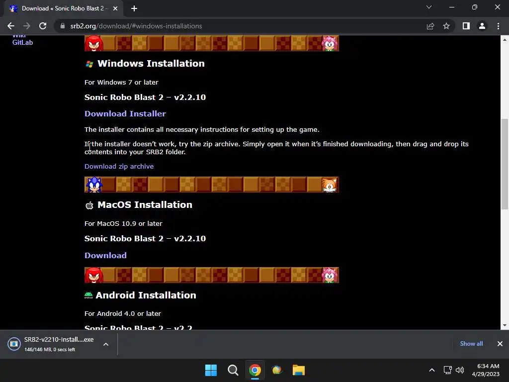Reload the srb2.org page
This screenshot has width=509, height=382.
coord(43,26)
